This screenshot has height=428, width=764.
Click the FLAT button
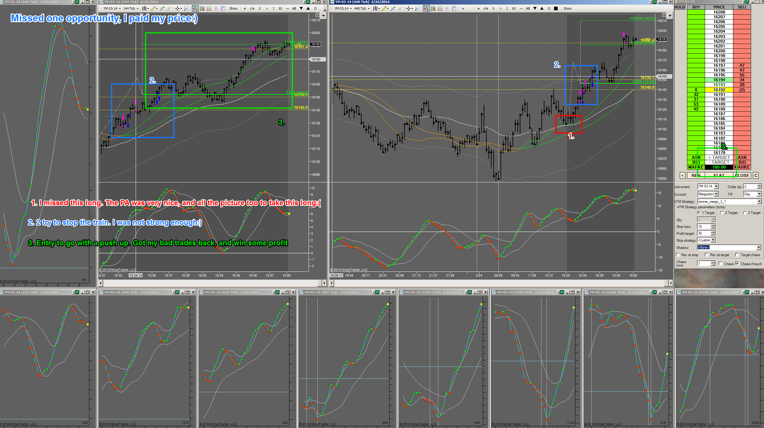[x=719, y=175]
